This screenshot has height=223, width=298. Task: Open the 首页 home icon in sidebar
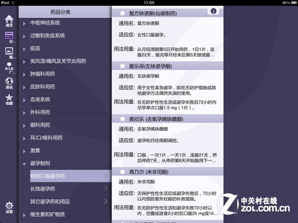tap(9, 21)
